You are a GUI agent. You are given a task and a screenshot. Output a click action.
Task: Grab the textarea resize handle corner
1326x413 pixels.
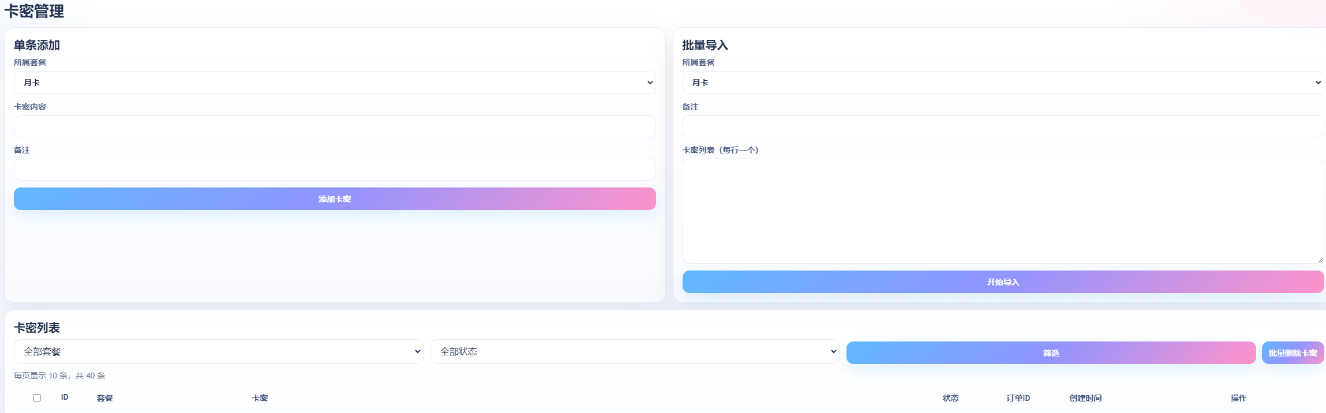pos(1320,260)
